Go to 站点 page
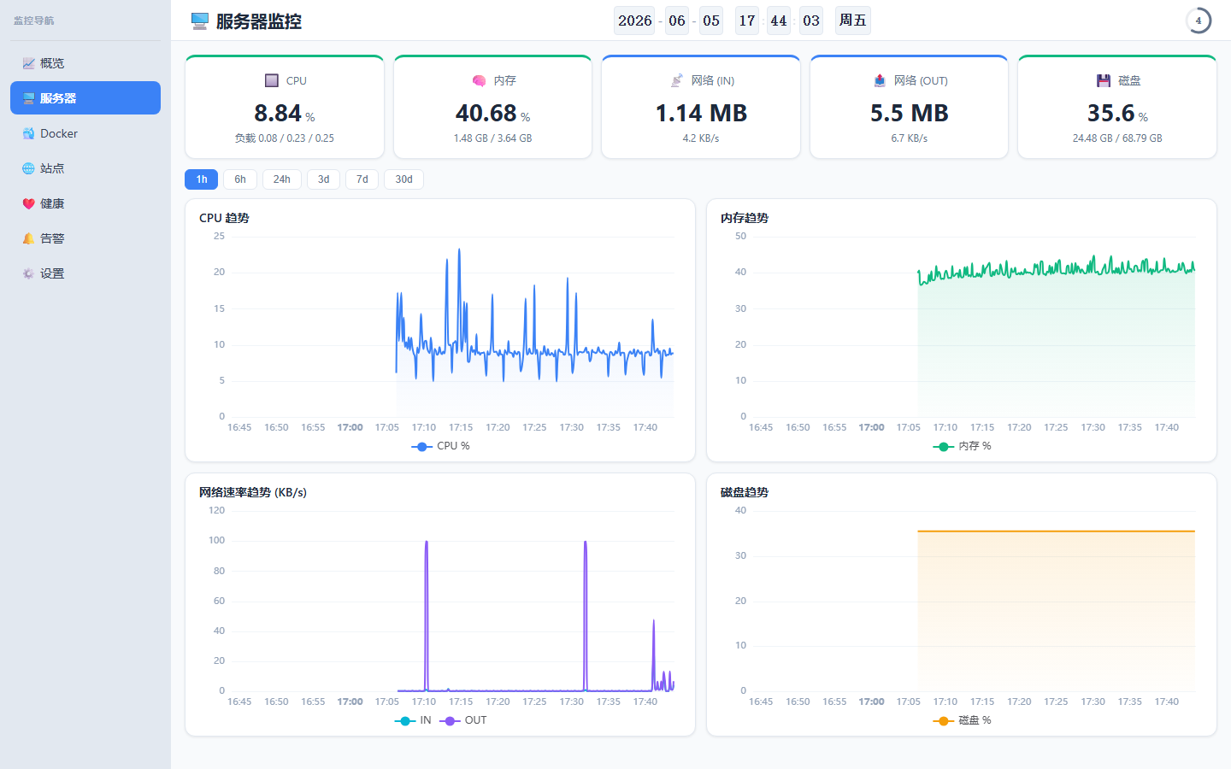Image resolution: width=1231 pixels, height=769 pixels. pyautogui.click(x=85, y=168)
